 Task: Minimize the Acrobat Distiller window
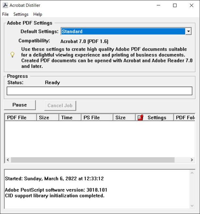158,5
